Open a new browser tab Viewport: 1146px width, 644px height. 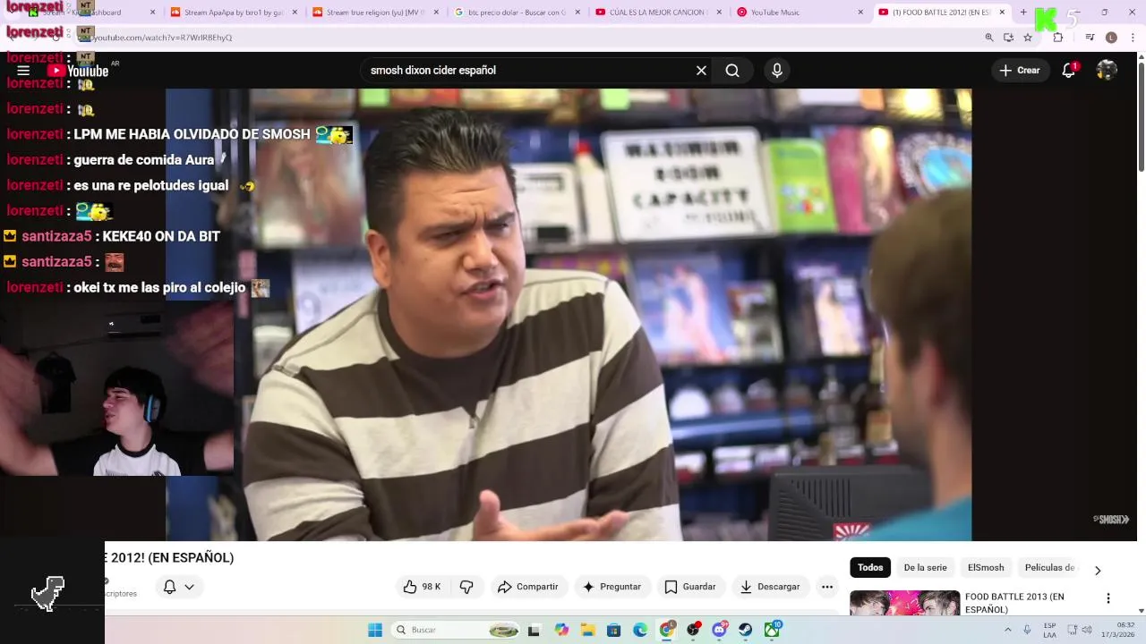[x=1023, y=13]
